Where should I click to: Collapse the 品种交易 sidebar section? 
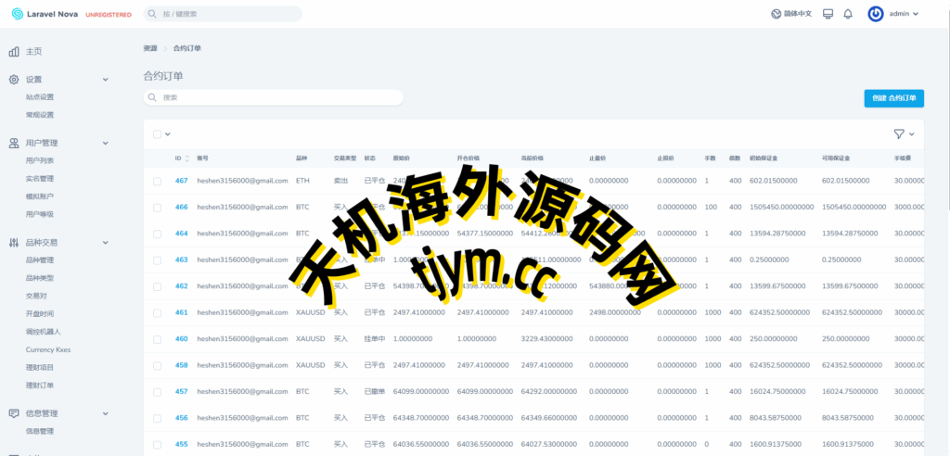(105, 242)
